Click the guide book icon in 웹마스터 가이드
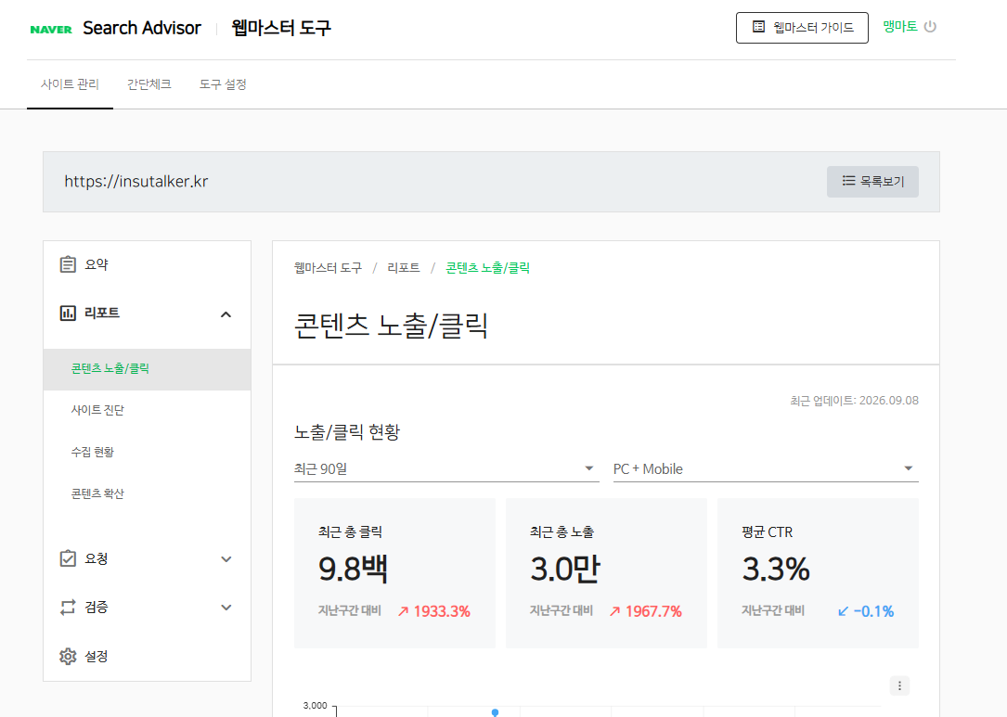 758,27
